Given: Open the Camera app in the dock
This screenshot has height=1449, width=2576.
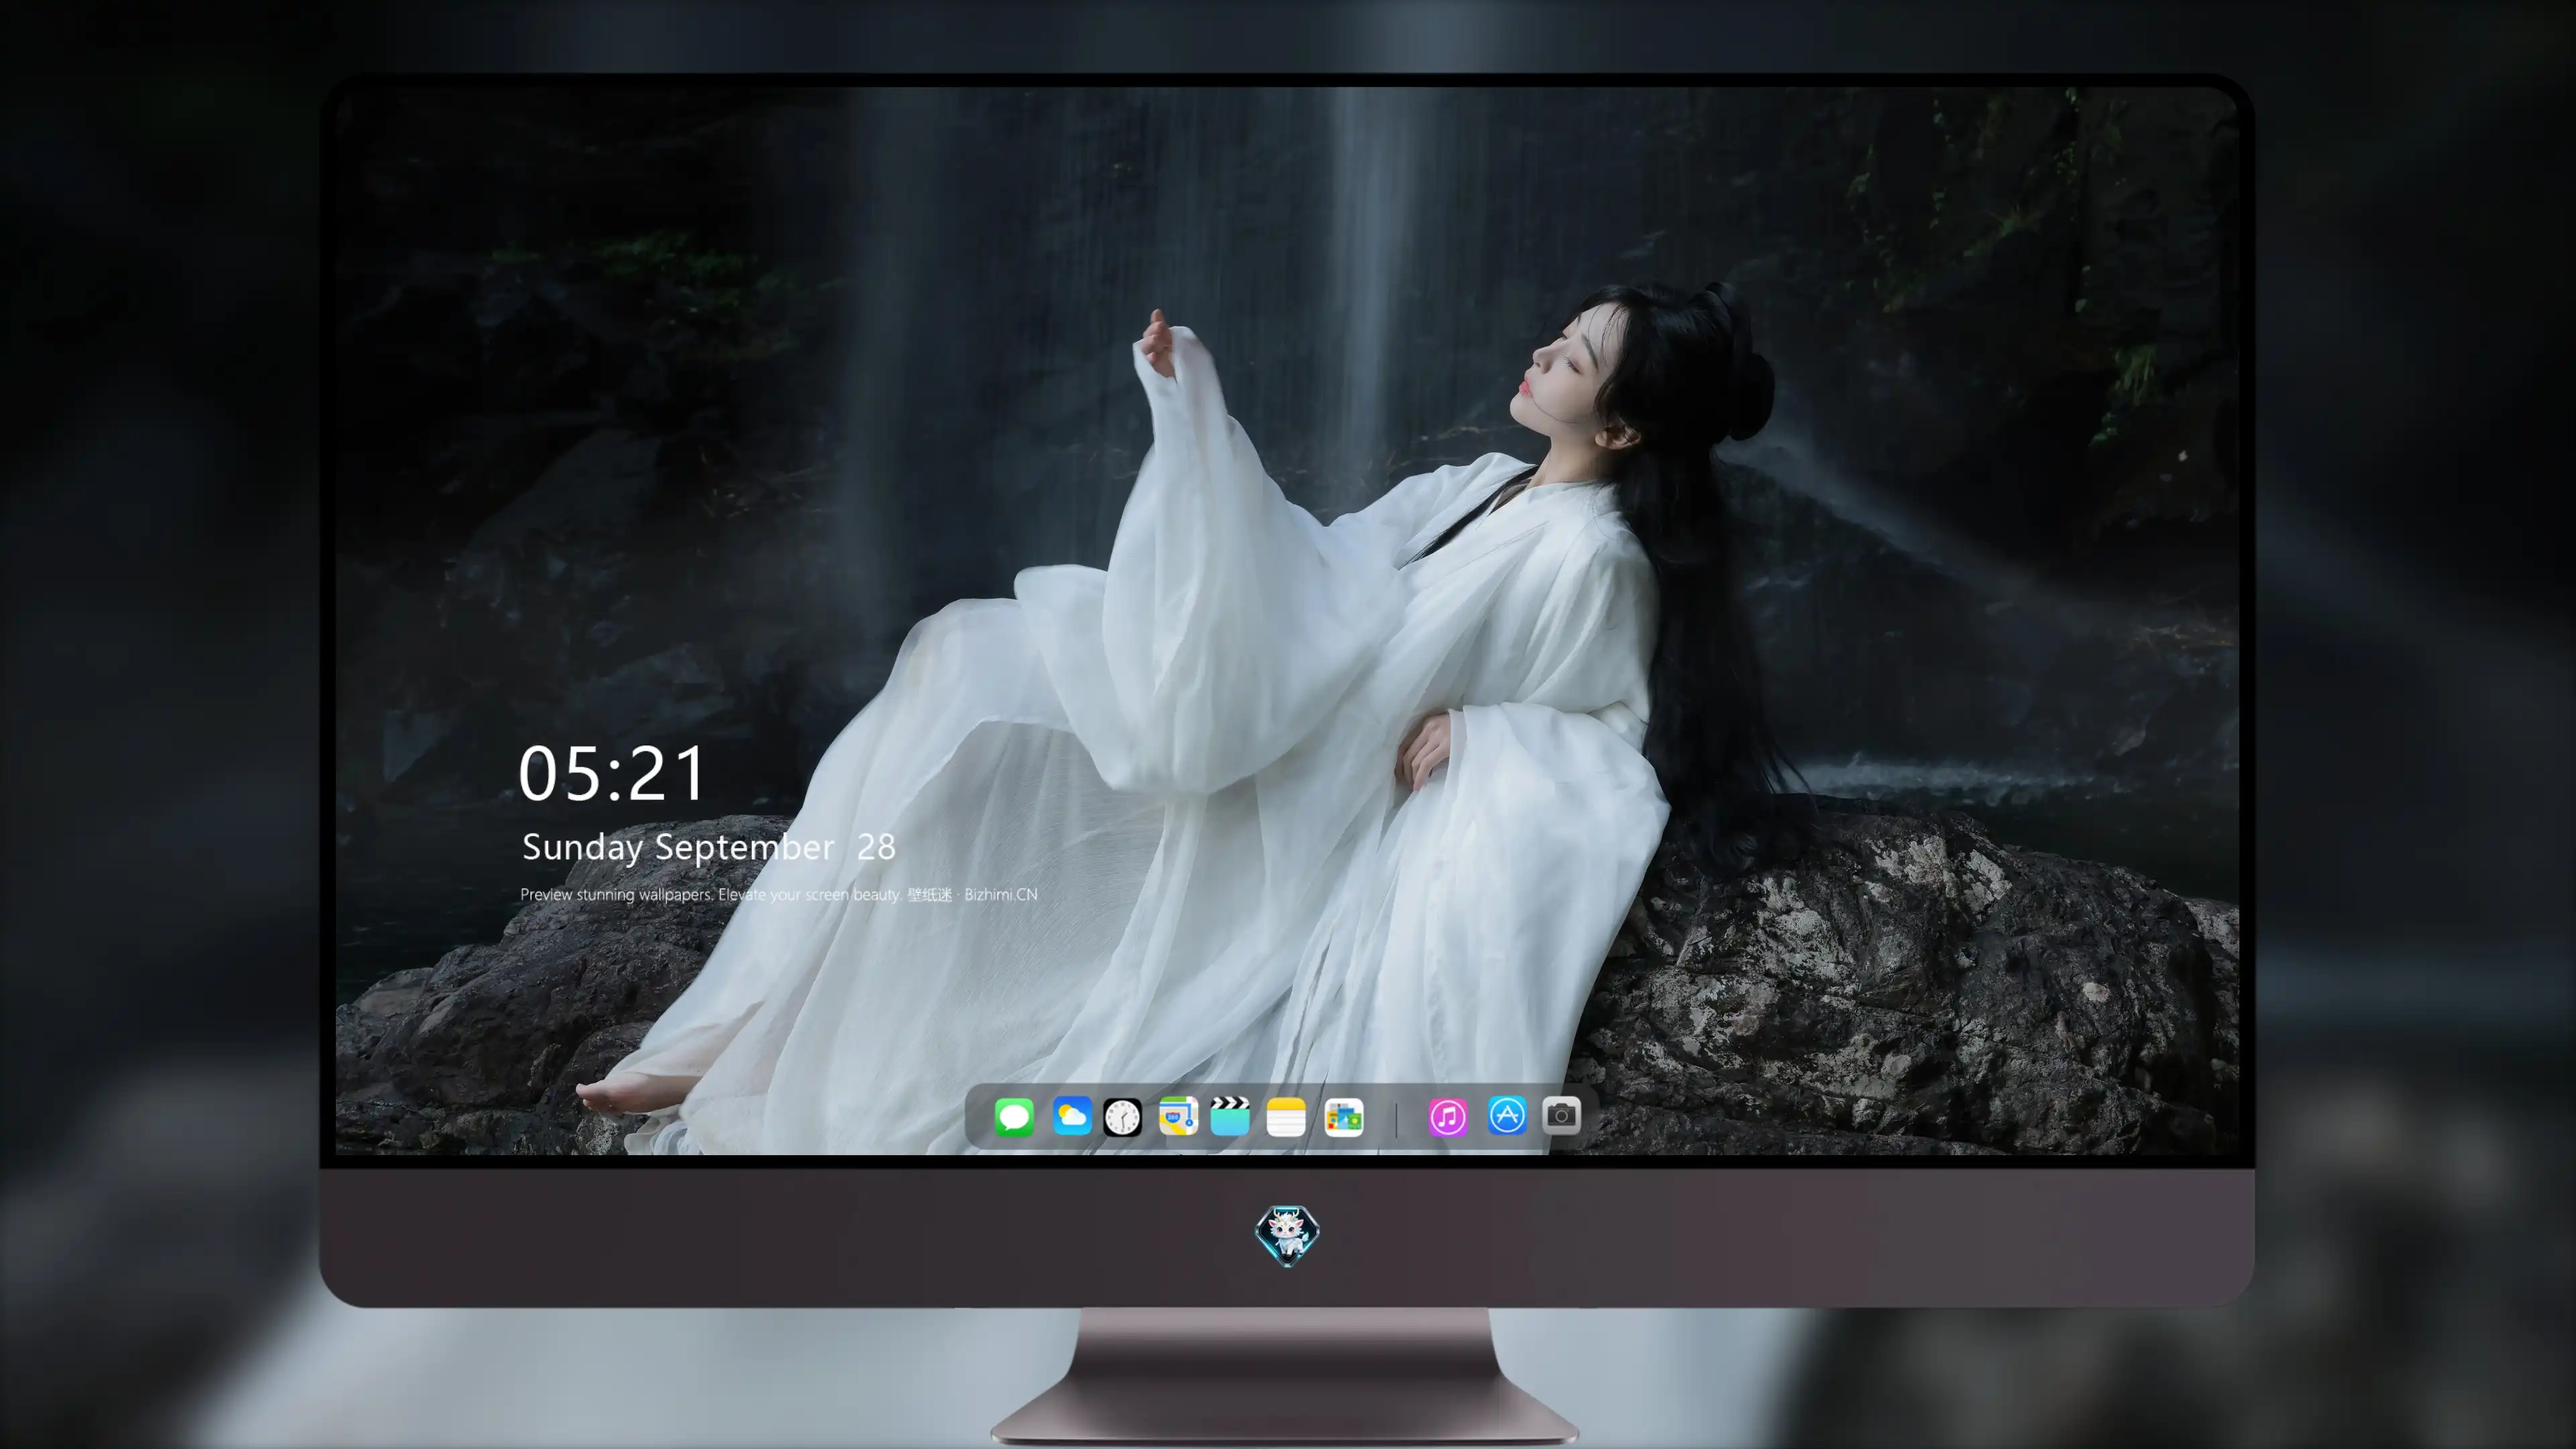Looking at the screenshot, I should [1561, 1115].
